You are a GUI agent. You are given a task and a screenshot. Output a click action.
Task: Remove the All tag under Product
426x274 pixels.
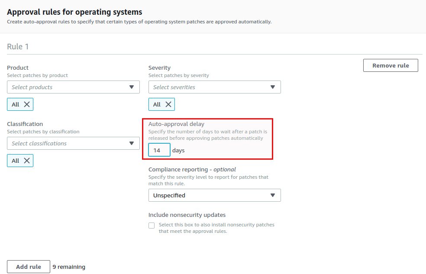(x=27, y=104)
